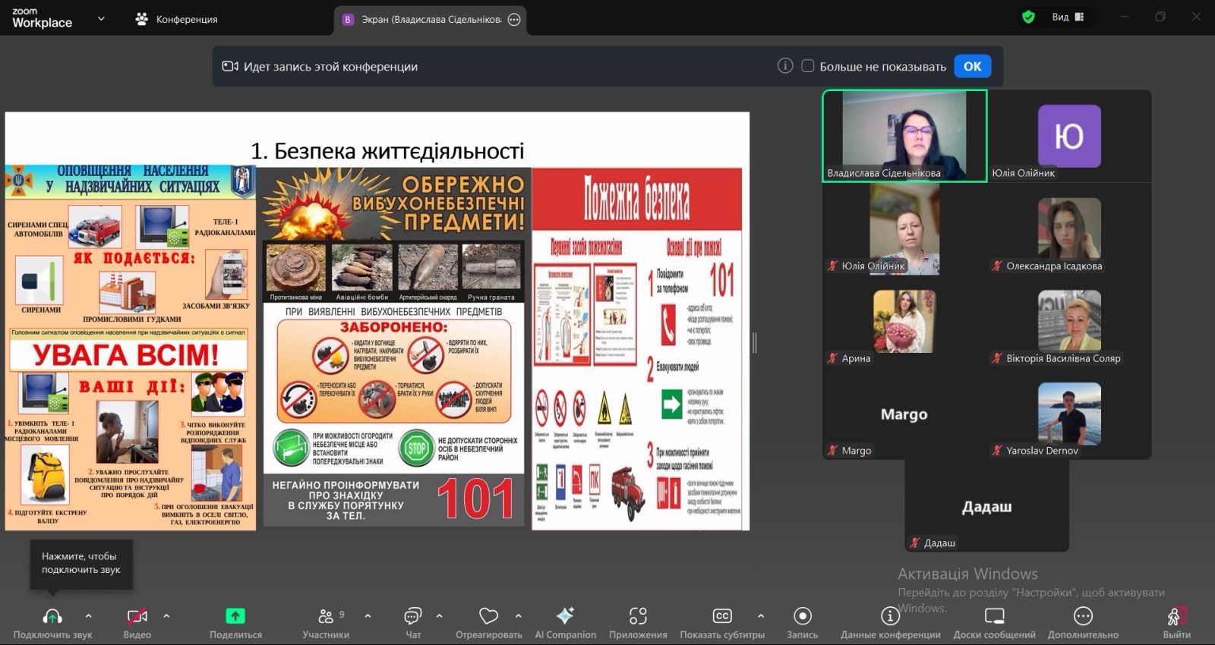This screenshot has height=645, width=1215.
Task: Start video with crossed camera icon
Action: click(137, 616)
